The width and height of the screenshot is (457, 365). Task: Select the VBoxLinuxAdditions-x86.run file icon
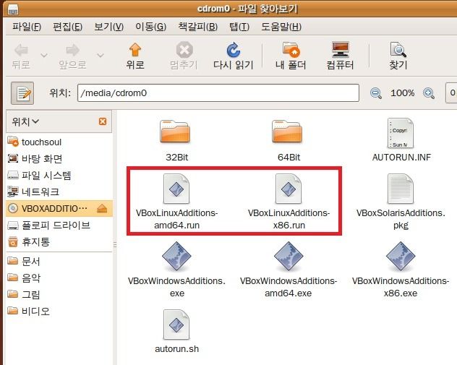tap(289, 189)
